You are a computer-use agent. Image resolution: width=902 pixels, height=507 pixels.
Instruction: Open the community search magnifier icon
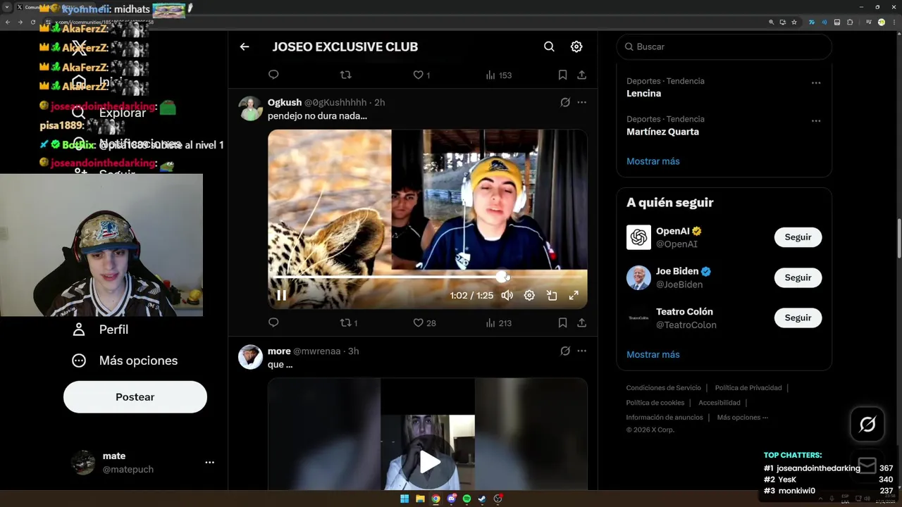click(x=549, y=46)
